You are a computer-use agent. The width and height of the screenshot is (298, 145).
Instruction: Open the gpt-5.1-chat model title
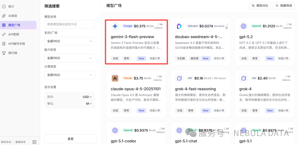186,141
